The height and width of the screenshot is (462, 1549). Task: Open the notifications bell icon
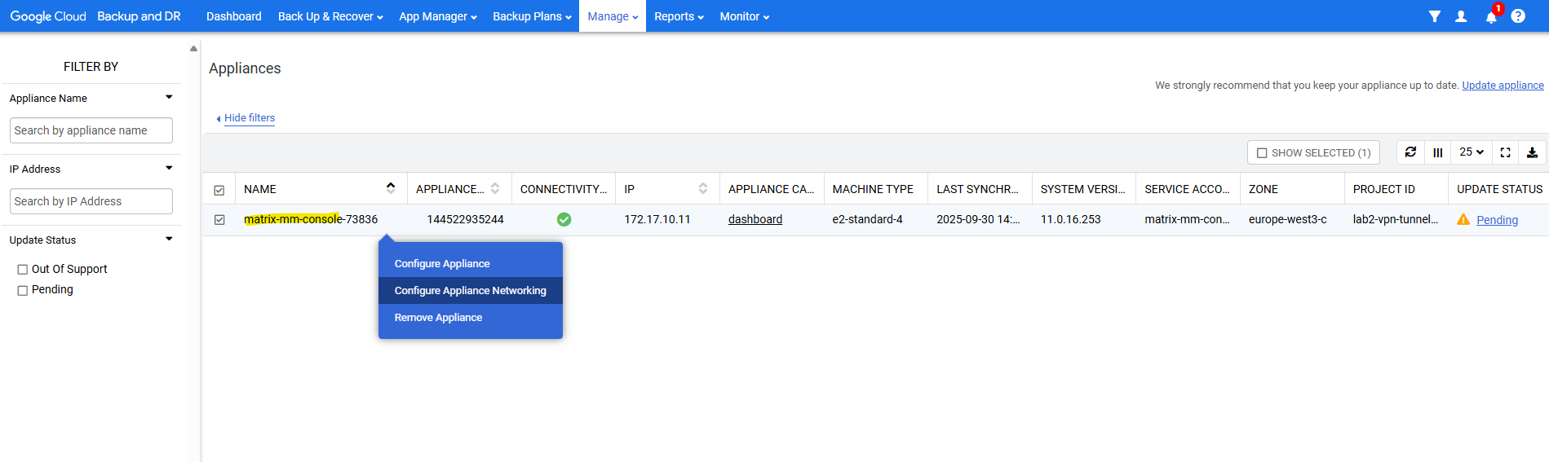click(1490, 17)
